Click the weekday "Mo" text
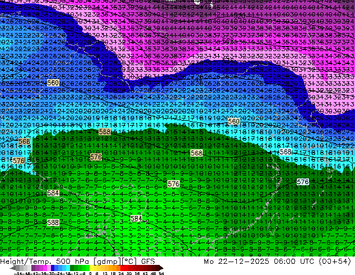The image size is (355, 275). click(208, 262)
